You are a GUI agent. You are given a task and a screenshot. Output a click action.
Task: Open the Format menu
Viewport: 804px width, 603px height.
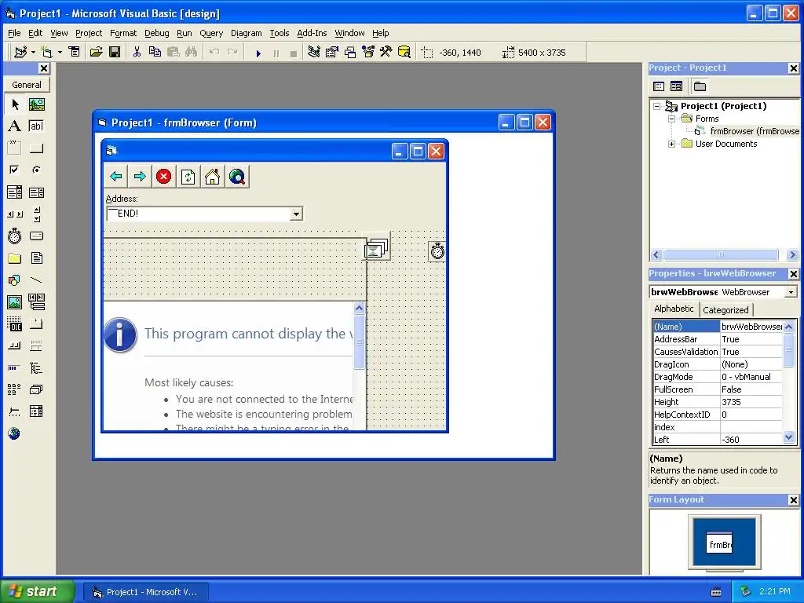[123, 33]
